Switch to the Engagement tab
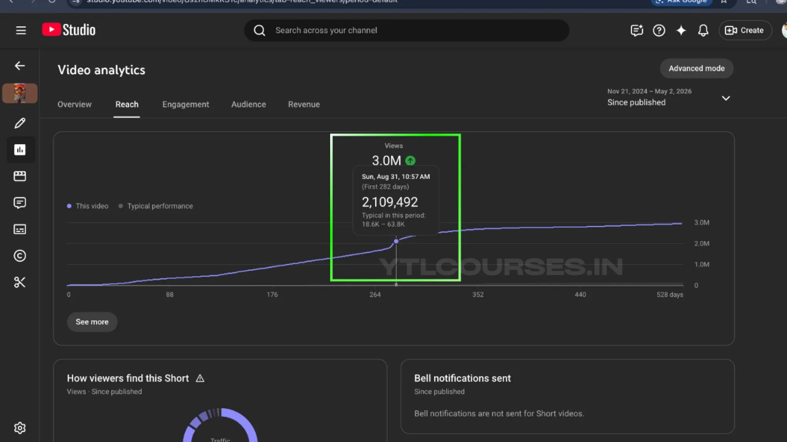The width and height of the screenshot is (787, 442). [186, 105]
